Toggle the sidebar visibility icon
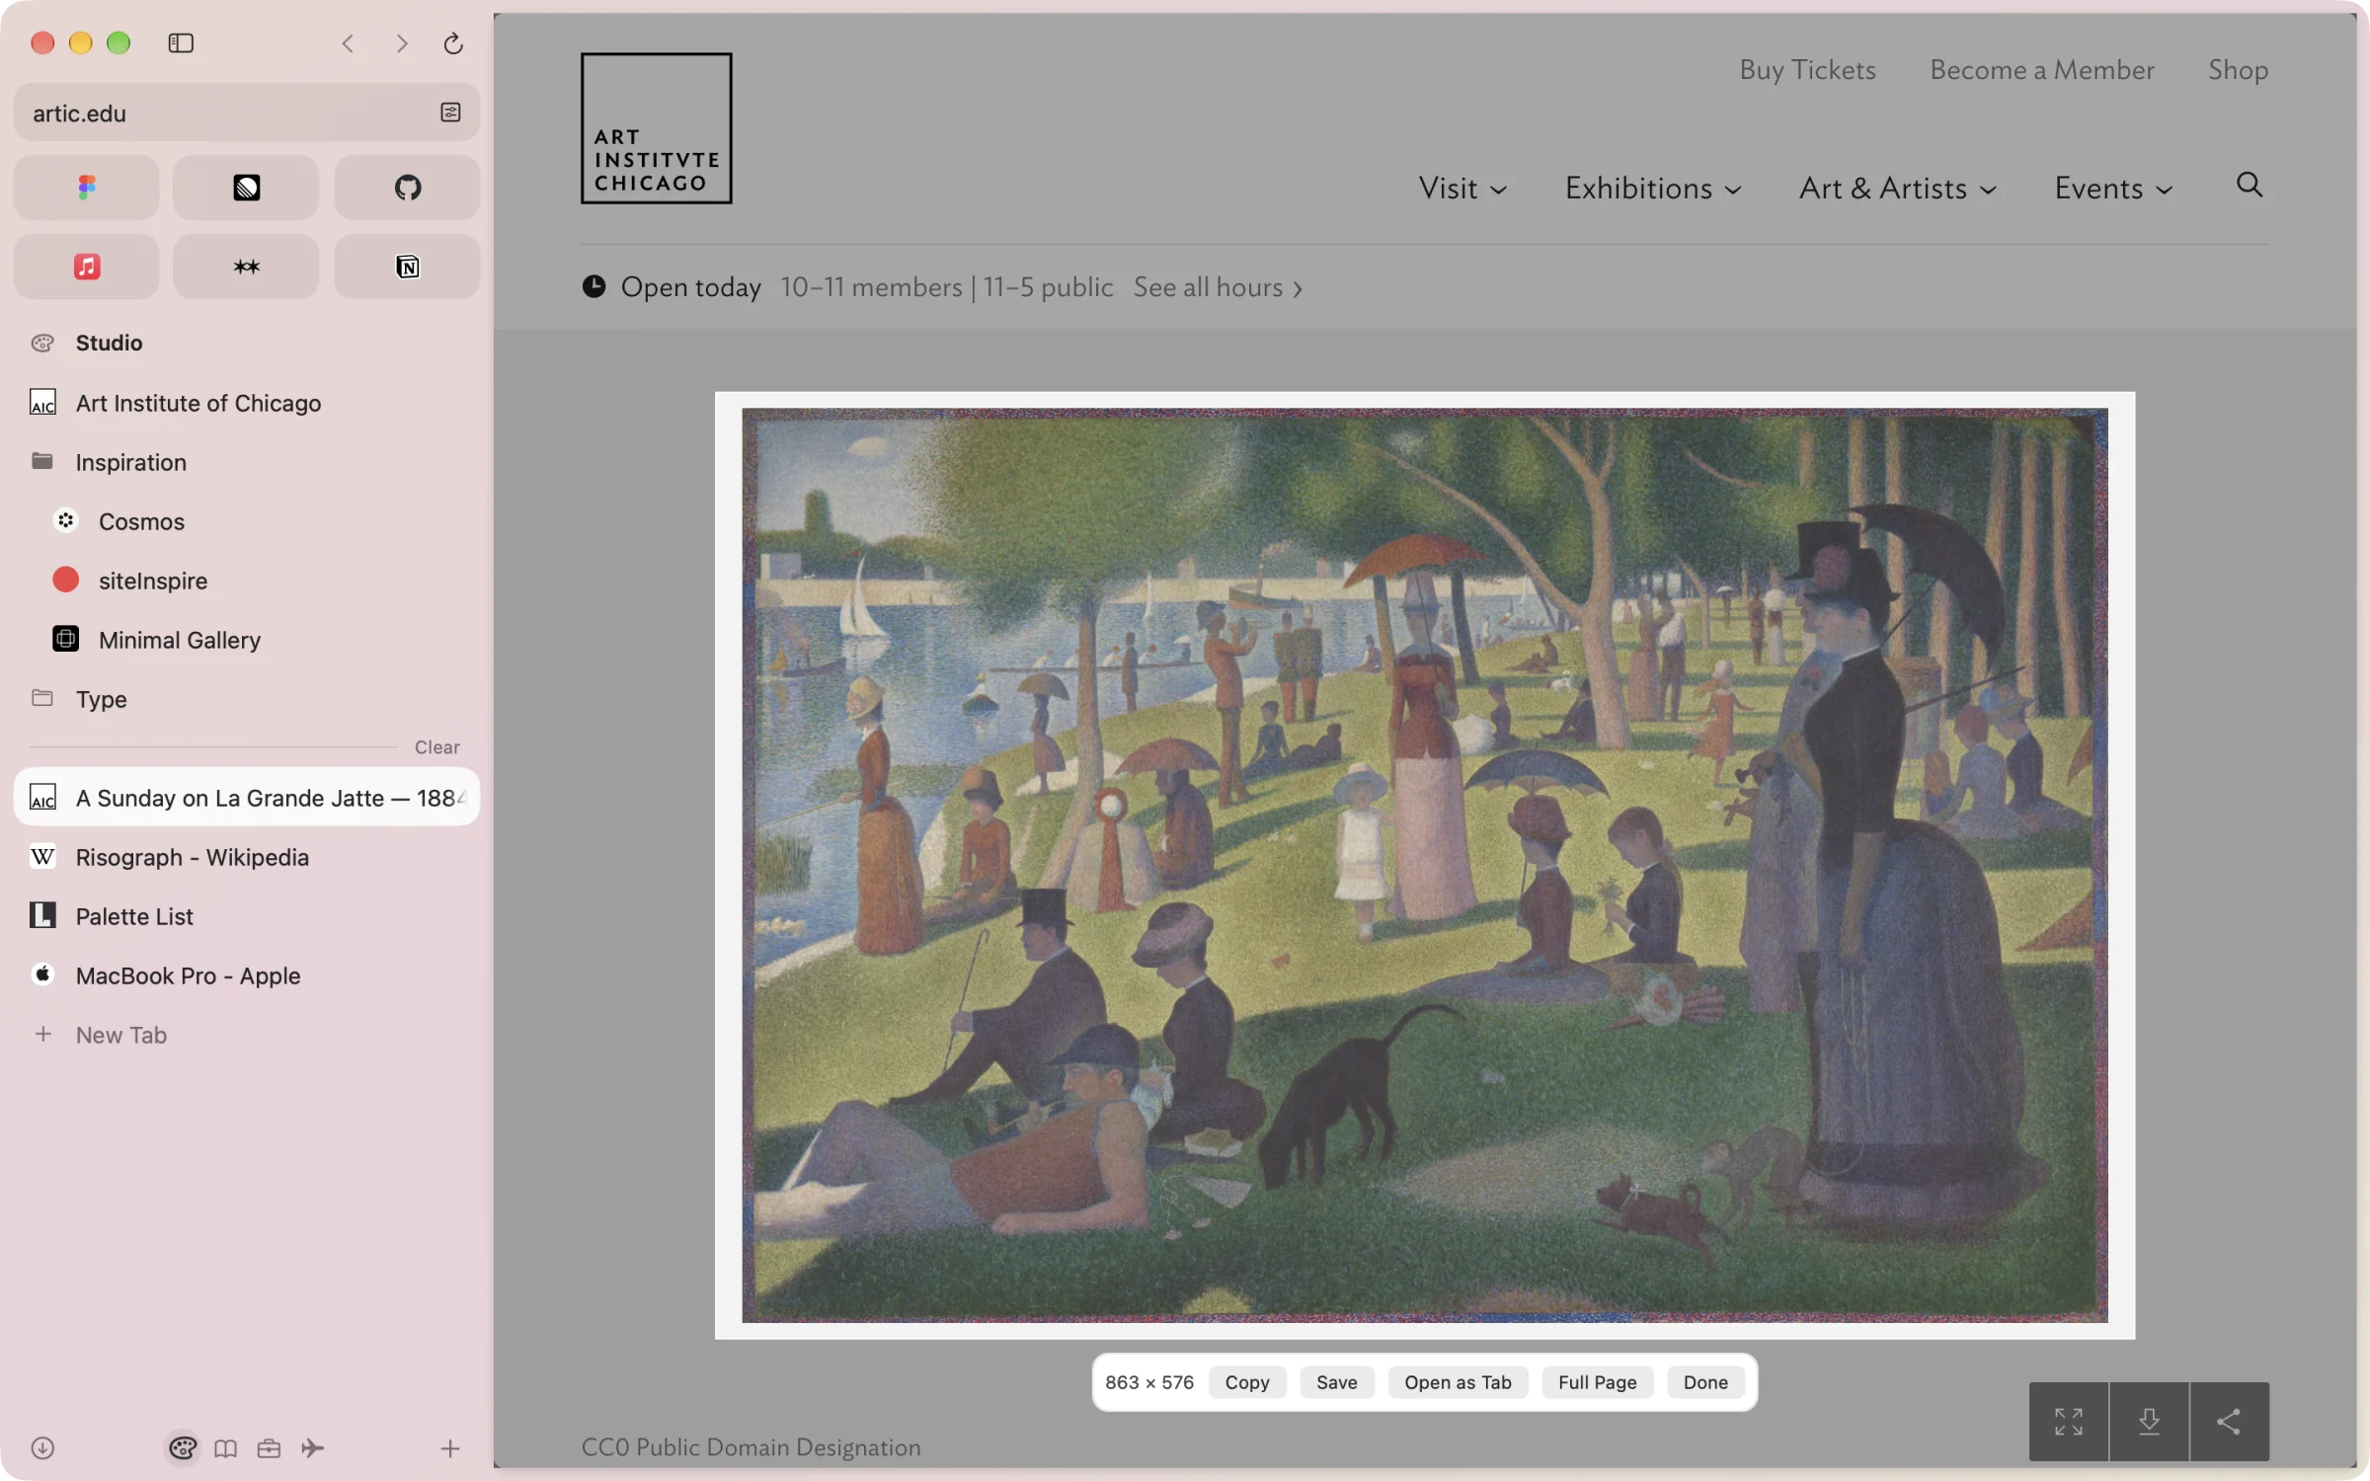This screenshot has width=2370, height=1481. [181, 42]
